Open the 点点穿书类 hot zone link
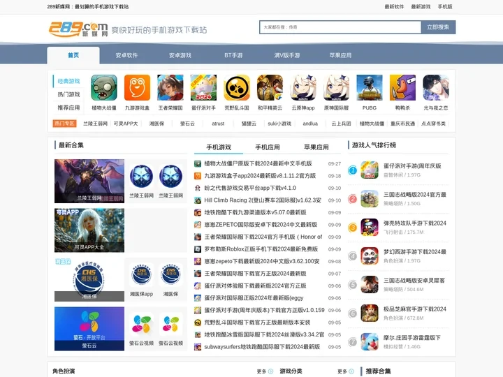Screen dimensions: 503x377 [x=433, y=124]
